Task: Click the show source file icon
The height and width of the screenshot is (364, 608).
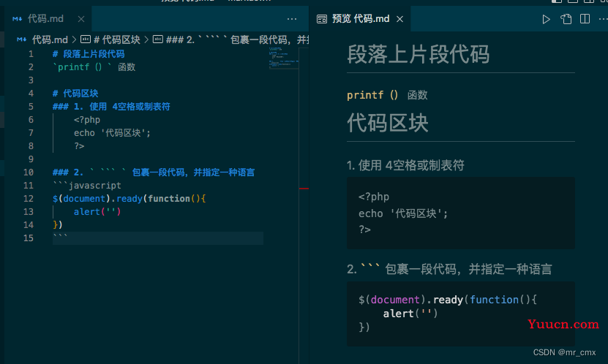Action: point(566,19)
